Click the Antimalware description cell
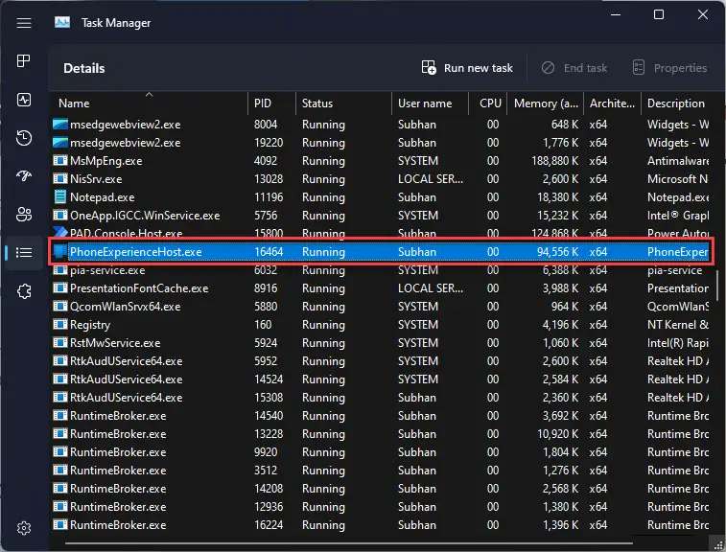 click(678, 161)
